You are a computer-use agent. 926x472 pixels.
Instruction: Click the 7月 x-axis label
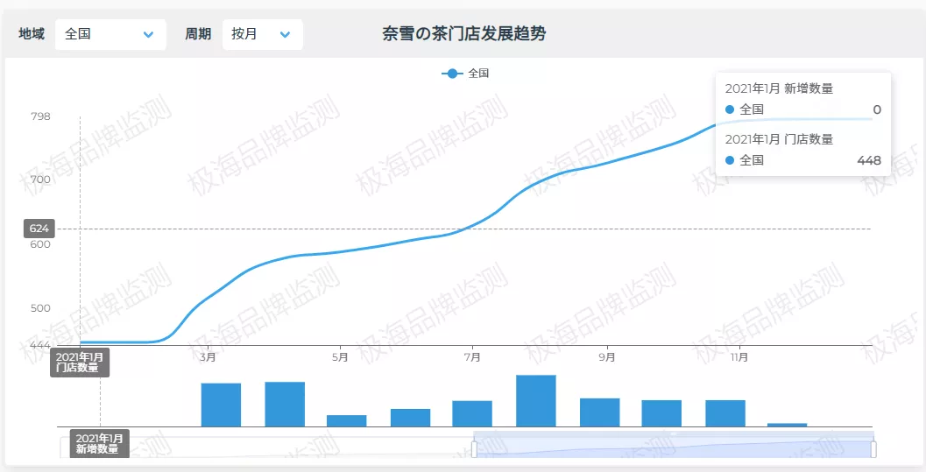472,357
